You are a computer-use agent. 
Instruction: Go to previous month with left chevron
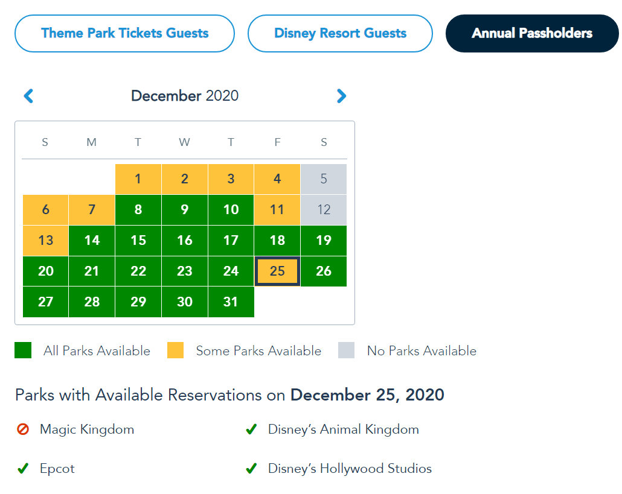click(28, 96)
